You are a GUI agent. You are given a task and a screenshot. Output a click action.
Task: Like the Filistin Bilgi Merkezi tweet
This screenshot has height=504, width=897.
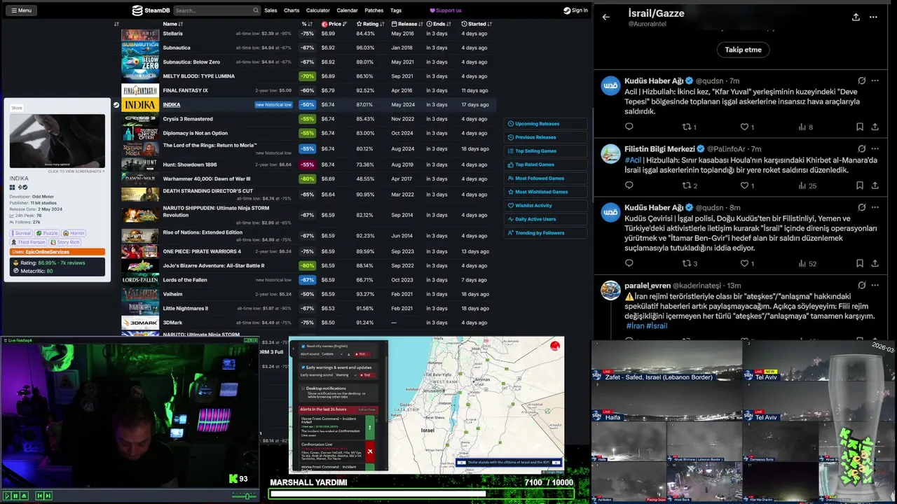tap(747, 185)
